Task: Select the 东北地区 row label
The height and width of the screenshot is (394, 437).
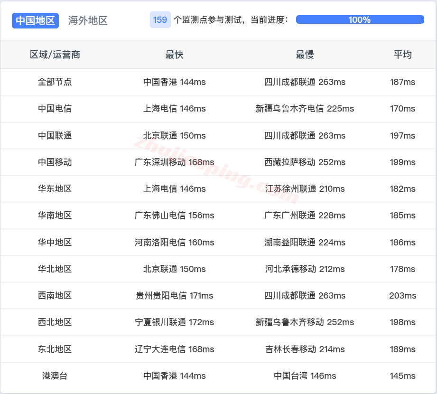Action: pos(55,349)
